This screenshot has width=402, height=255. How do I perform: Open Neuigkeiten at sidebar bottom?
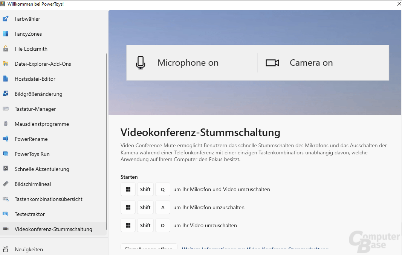[53, 249]
